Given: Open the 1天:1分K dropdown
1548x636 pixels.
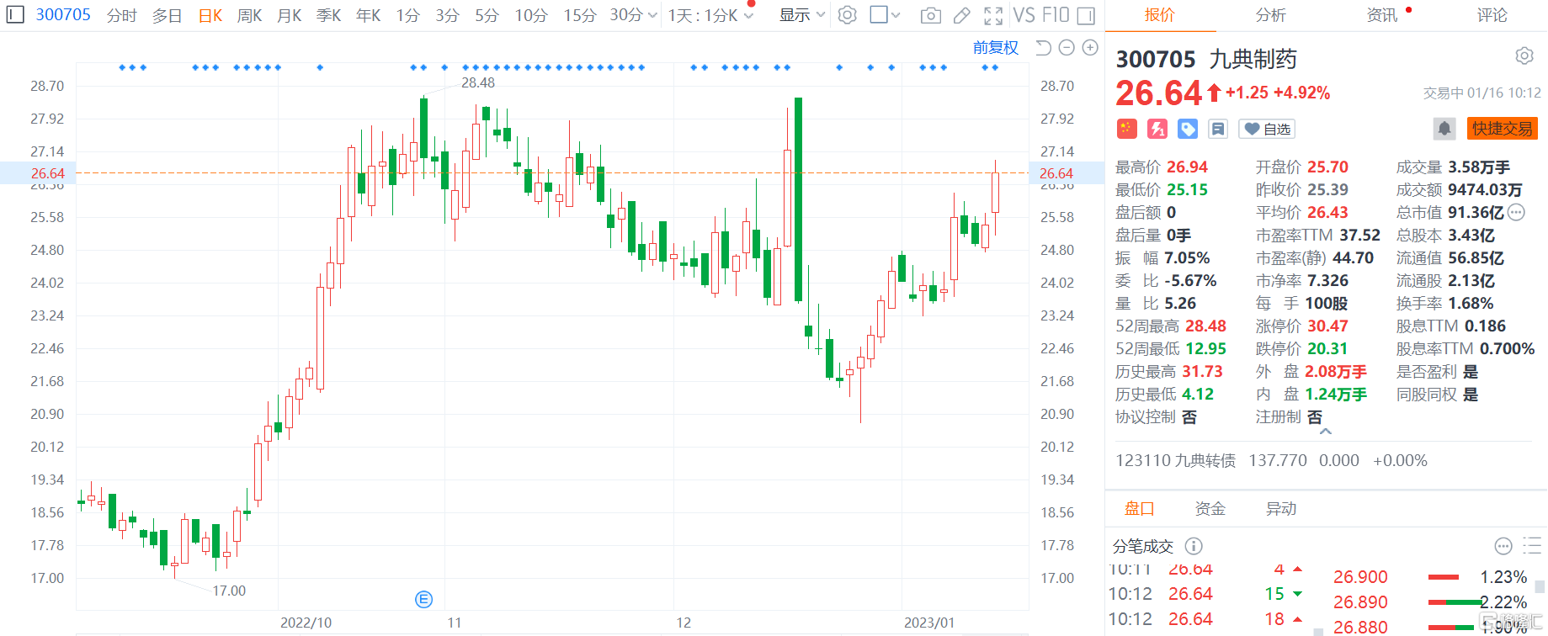Looking at the screenshot, I should 710,15.
